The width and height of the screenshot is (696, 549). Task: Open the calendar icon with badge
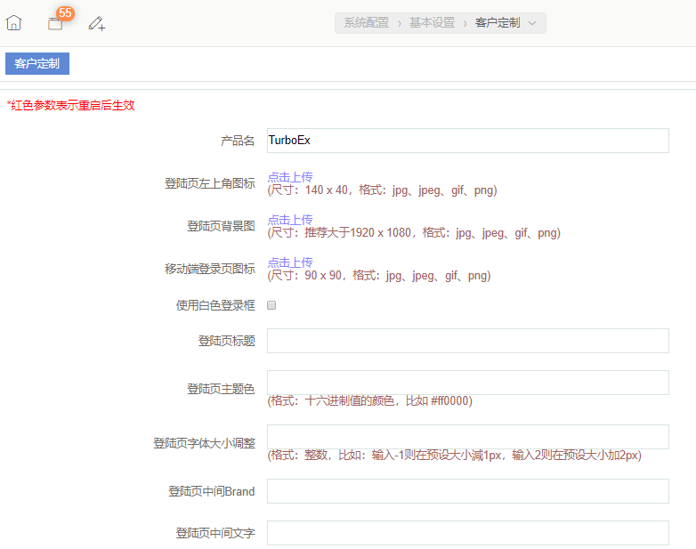click(x=55, y=24)
